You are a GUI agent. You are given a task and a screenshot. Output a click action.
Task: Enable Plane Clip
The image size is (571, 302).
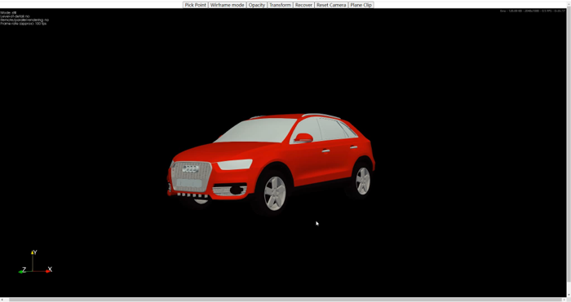361,5
